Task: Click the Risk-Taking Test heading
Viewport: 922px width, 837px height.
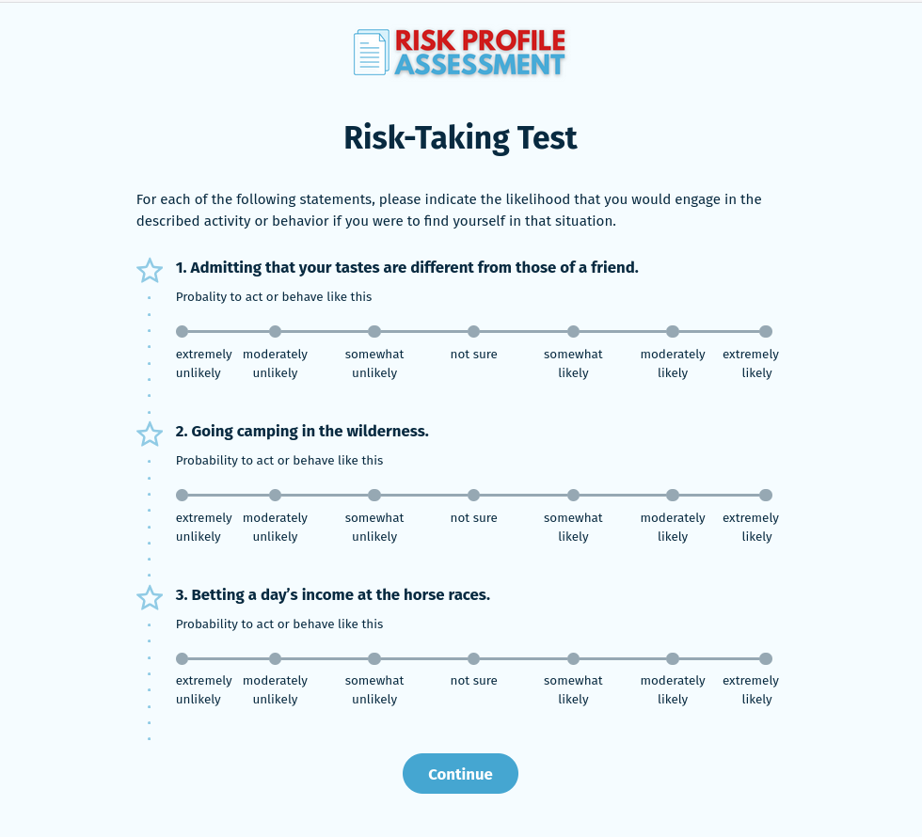Action: [x=460, y=137]
